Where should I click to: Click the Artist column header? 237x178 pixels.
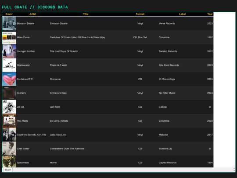(33, 14)
